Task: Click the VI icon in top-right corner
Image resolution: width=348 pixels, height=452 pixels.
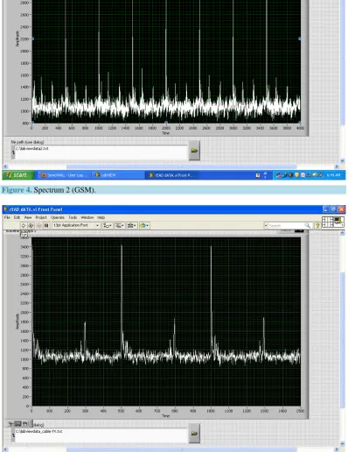Action: click(339, 222)
